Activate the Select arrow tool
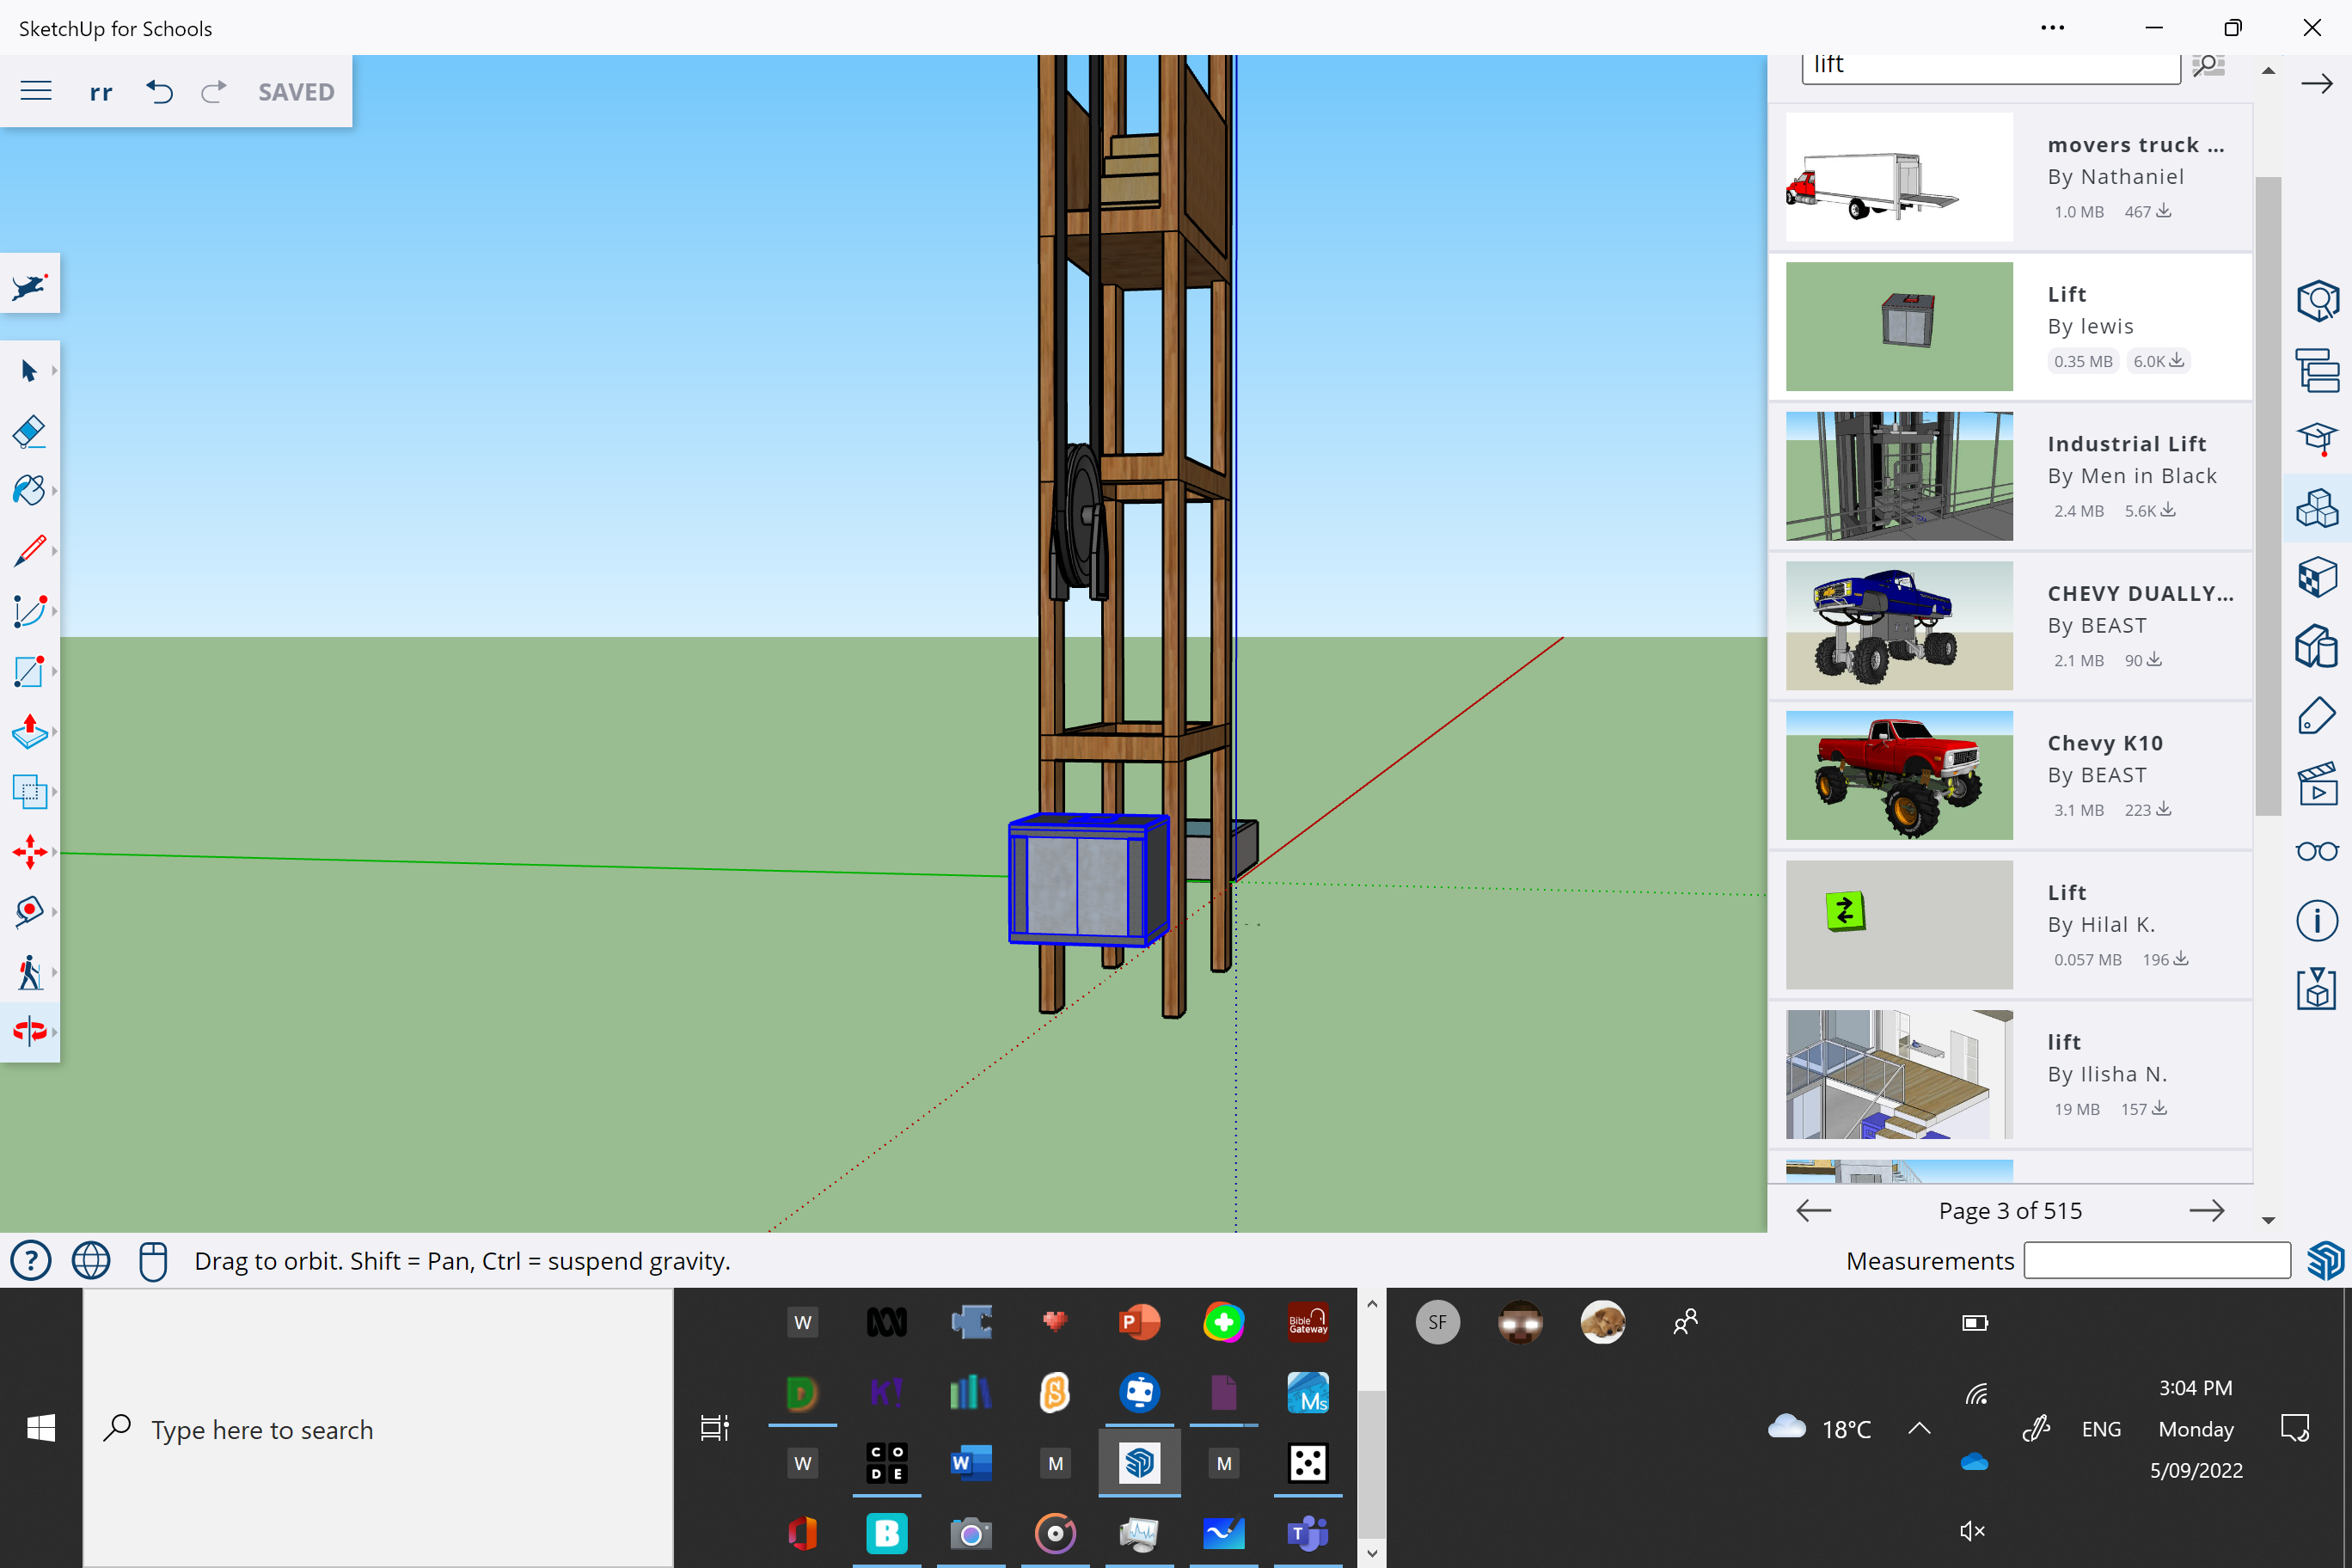This screenshot has width=2352, height=1568. (29, 370)
